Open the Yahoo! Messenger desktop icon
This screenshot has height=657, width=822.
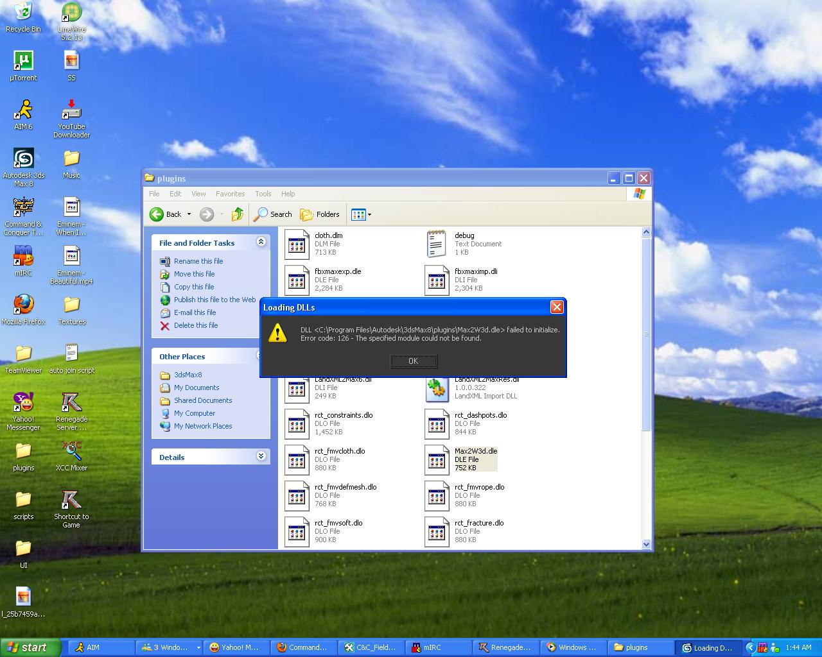click(24, 403)
